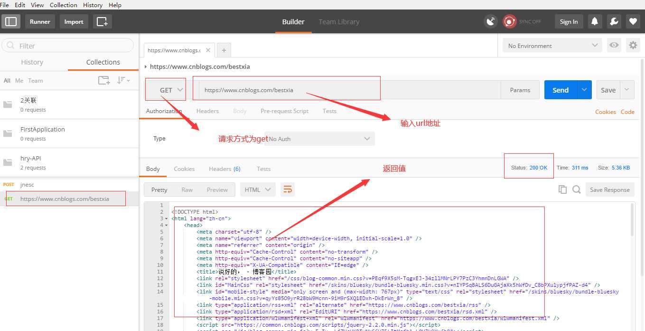This screenshot has width=645, height=331.
Task: Click the Save Response button
Action: coord(609,189)
